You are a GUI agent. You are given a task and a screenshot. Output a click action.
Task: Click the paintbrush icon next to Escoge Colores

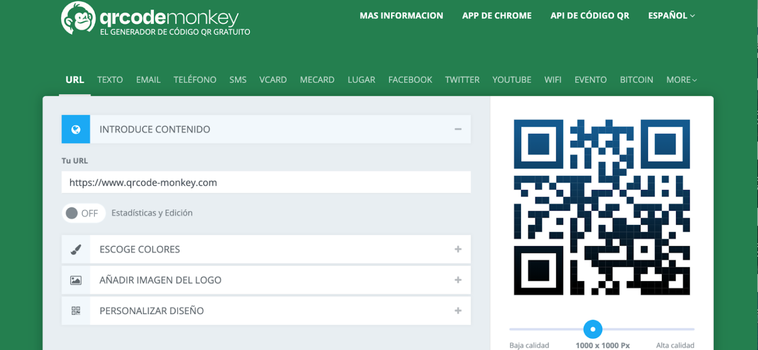click(x=75, y=249)
